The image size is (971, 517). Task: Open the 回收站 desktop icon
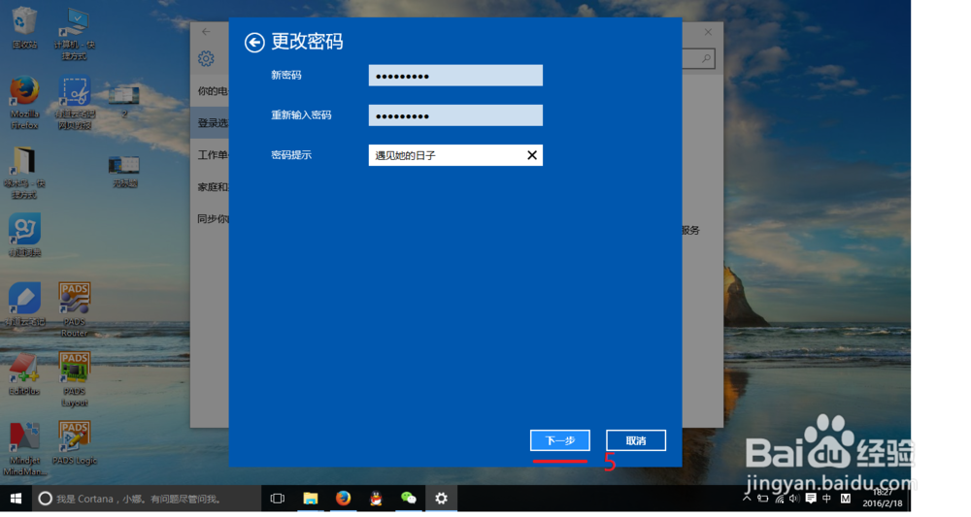[24, 28]
